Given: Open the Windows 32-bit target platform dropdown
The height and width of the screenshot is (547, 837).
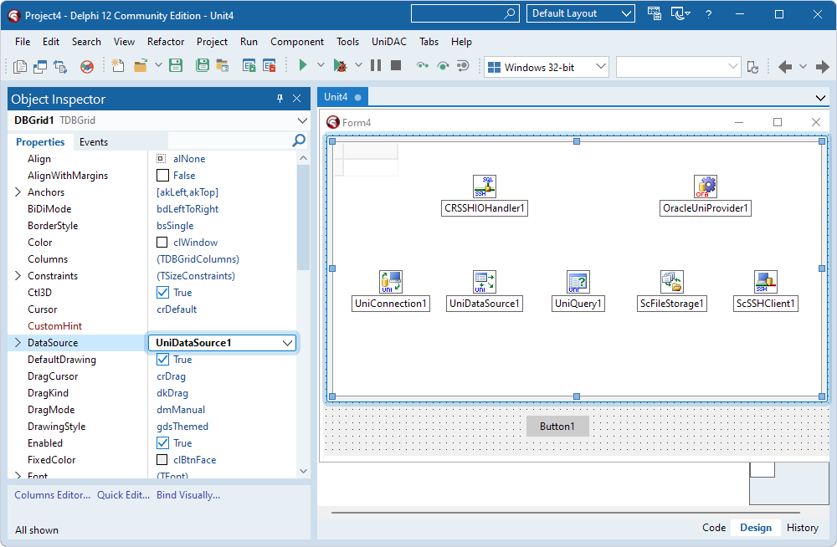Looking at the screenshot, I should [599, 64].
